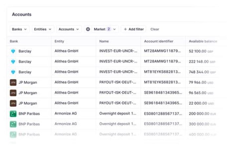Click Overnight deposit name in the 200 000.00 row
Screen dimensions: 236x145
[118, 114]
